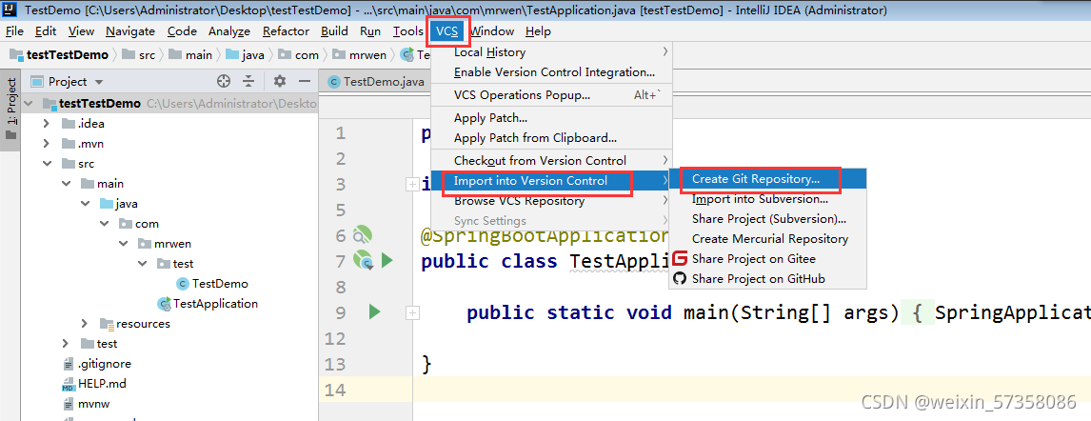The image size is (1091, 421).
Task: Select .gitignore file in tree
Action: (x=97, y=363)
